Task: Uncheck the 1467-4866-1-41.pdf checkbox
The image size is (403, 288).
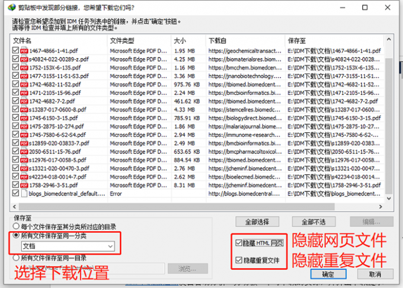Action: 15,50
